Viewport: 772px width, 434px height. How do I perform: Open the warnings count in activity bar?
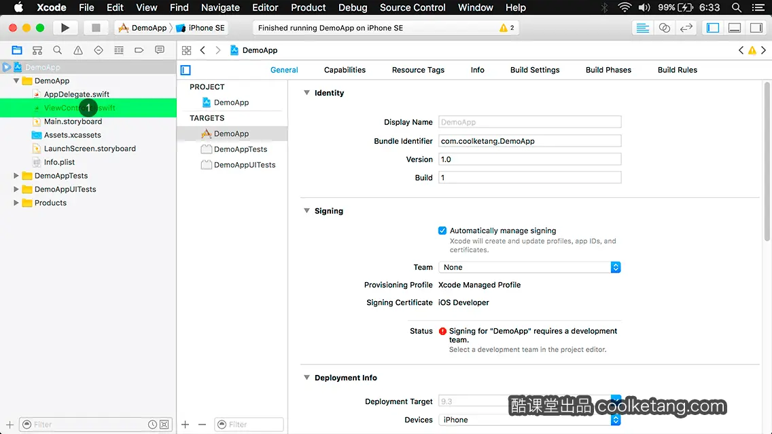(x=507, y=28)
